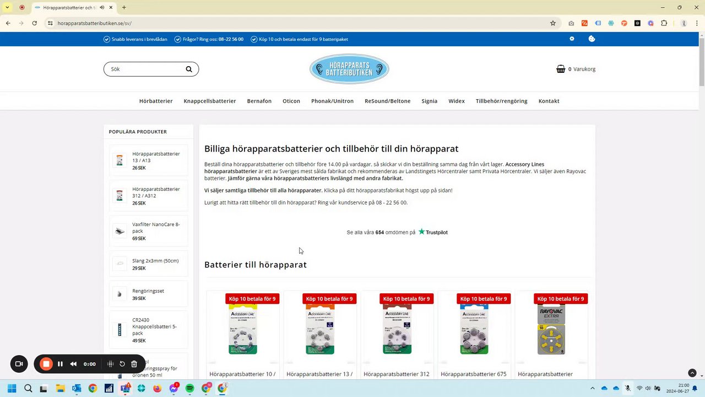
Task: Click the Hörapparats Batteributiken logo
Action: click(349, 69)
